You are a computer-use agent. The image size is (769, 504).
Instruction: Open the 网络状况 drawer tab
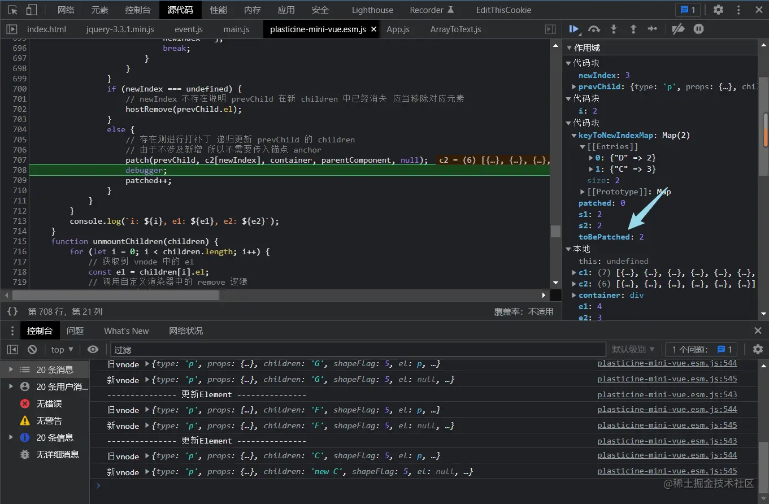point(186,331)
